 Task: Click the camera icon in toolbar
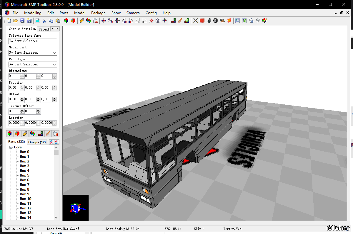point(258,21)
